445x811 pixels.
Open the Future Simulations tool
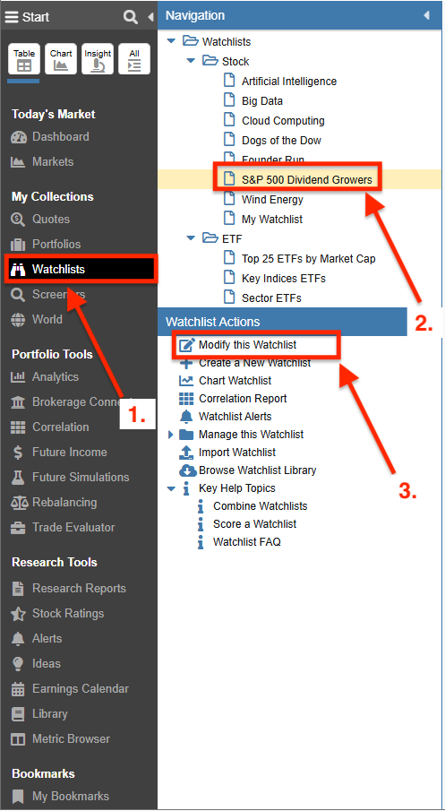pyautogui.click(x=70, y=478)
